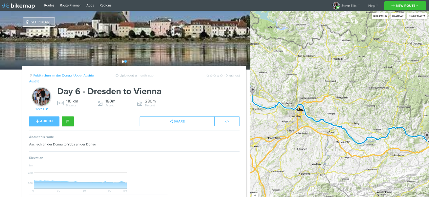Open the Regions menu item
The height and width of the screenshot is (197, 429).
click(105, 6)
